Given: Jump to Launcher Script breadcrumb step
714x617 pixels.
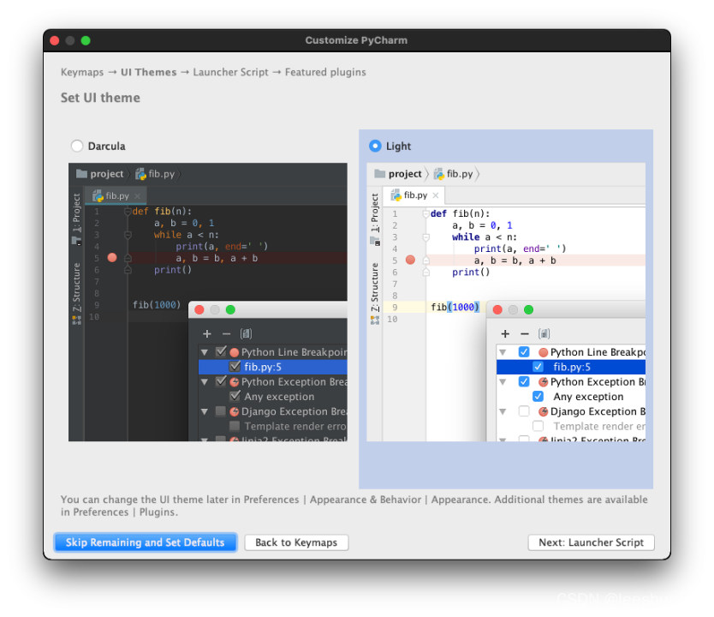Looking at the screenshot, I should click(230, 72).
